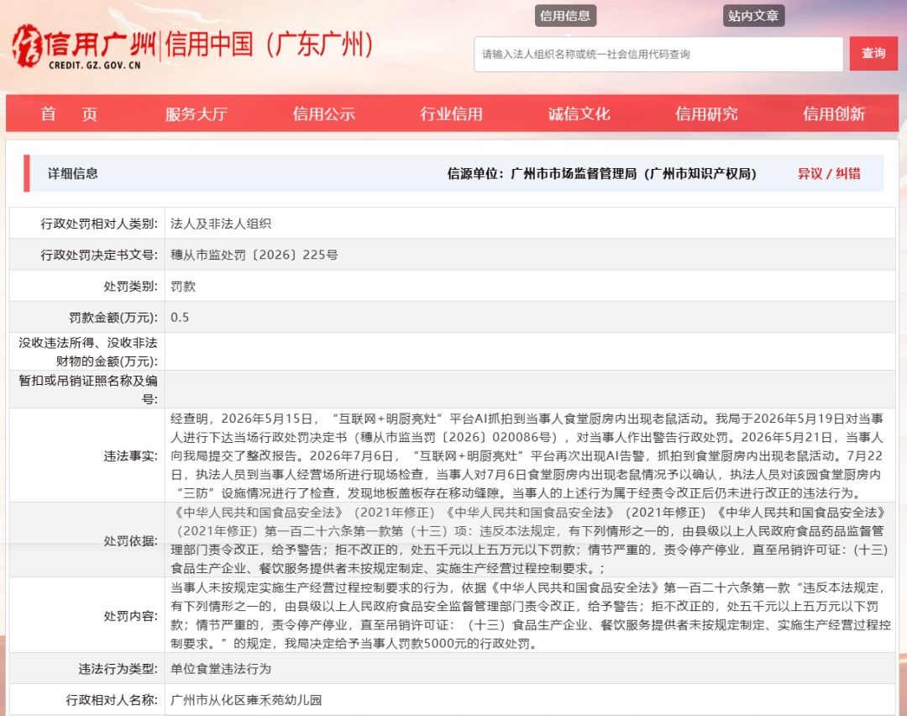
Task: Click the 法人及非法人组织 value
Action: tap(221, 224)
